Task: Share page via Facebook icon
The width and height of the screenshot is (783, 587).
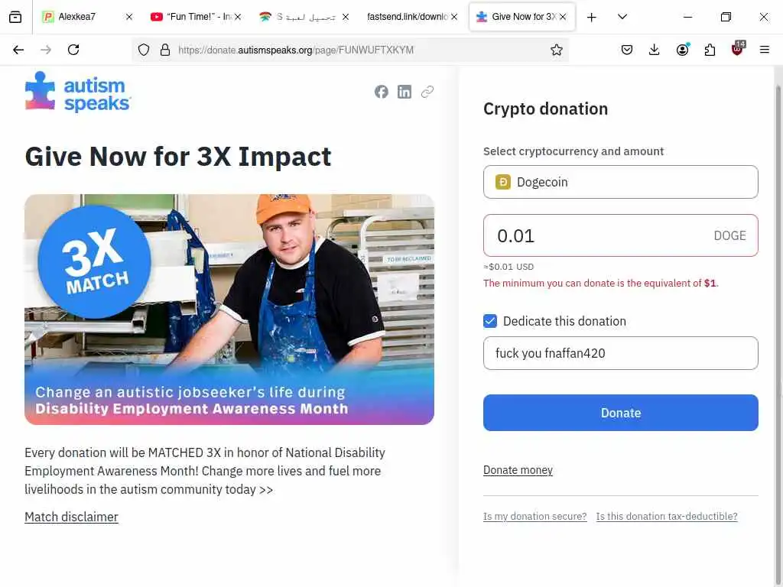Action: pyautogui.click(x=381, y=92)
